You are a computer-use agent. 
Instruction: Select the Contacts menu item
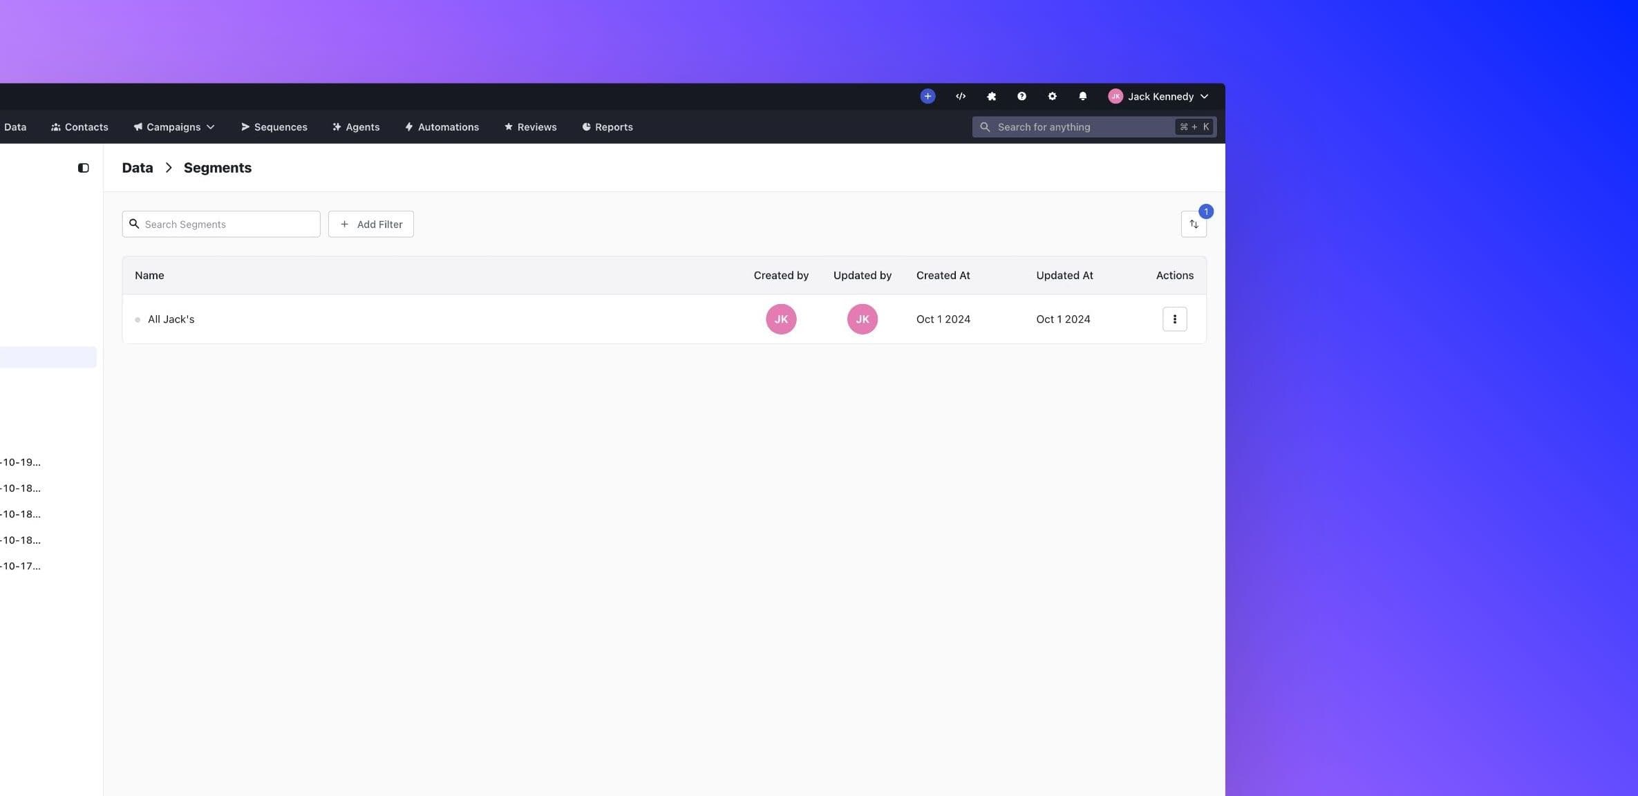pyautogui.click(x=79, y=126)
